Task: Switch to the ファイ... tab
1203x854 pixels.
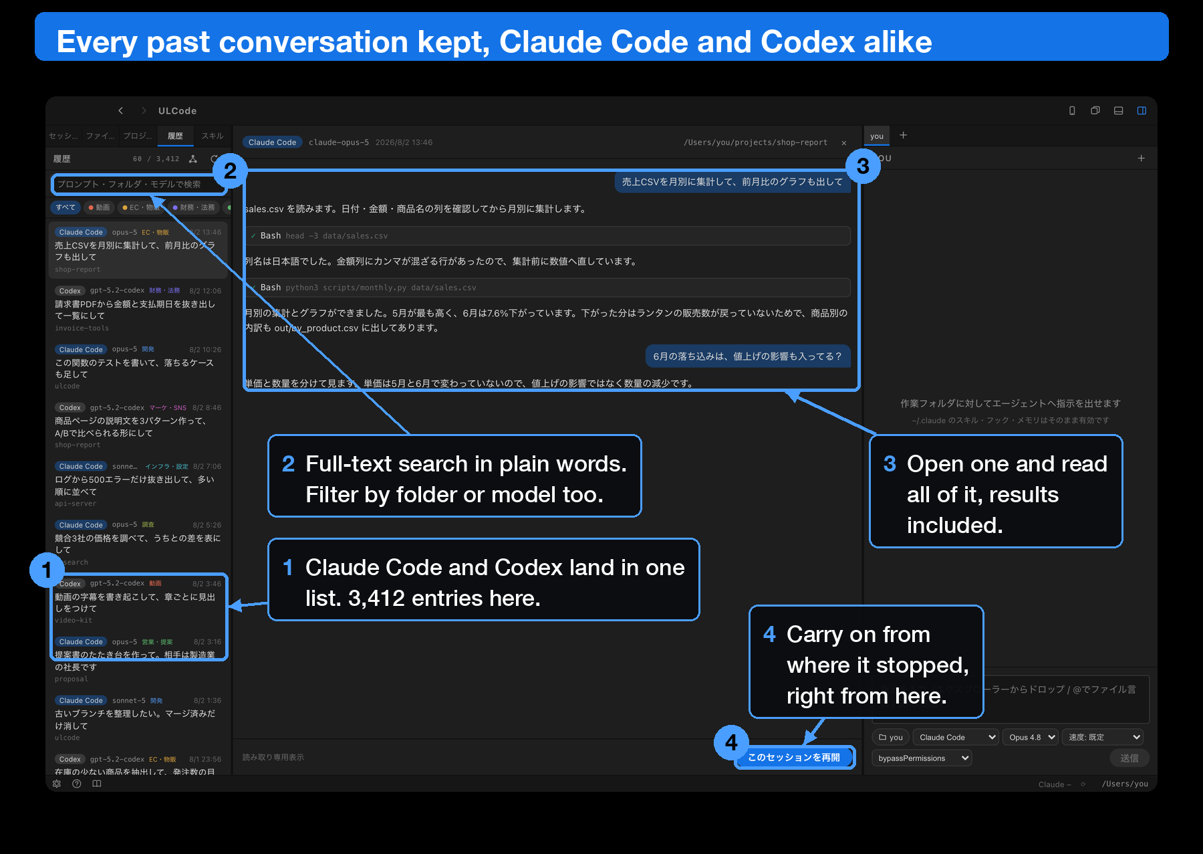Action: [x=100, y=136]
